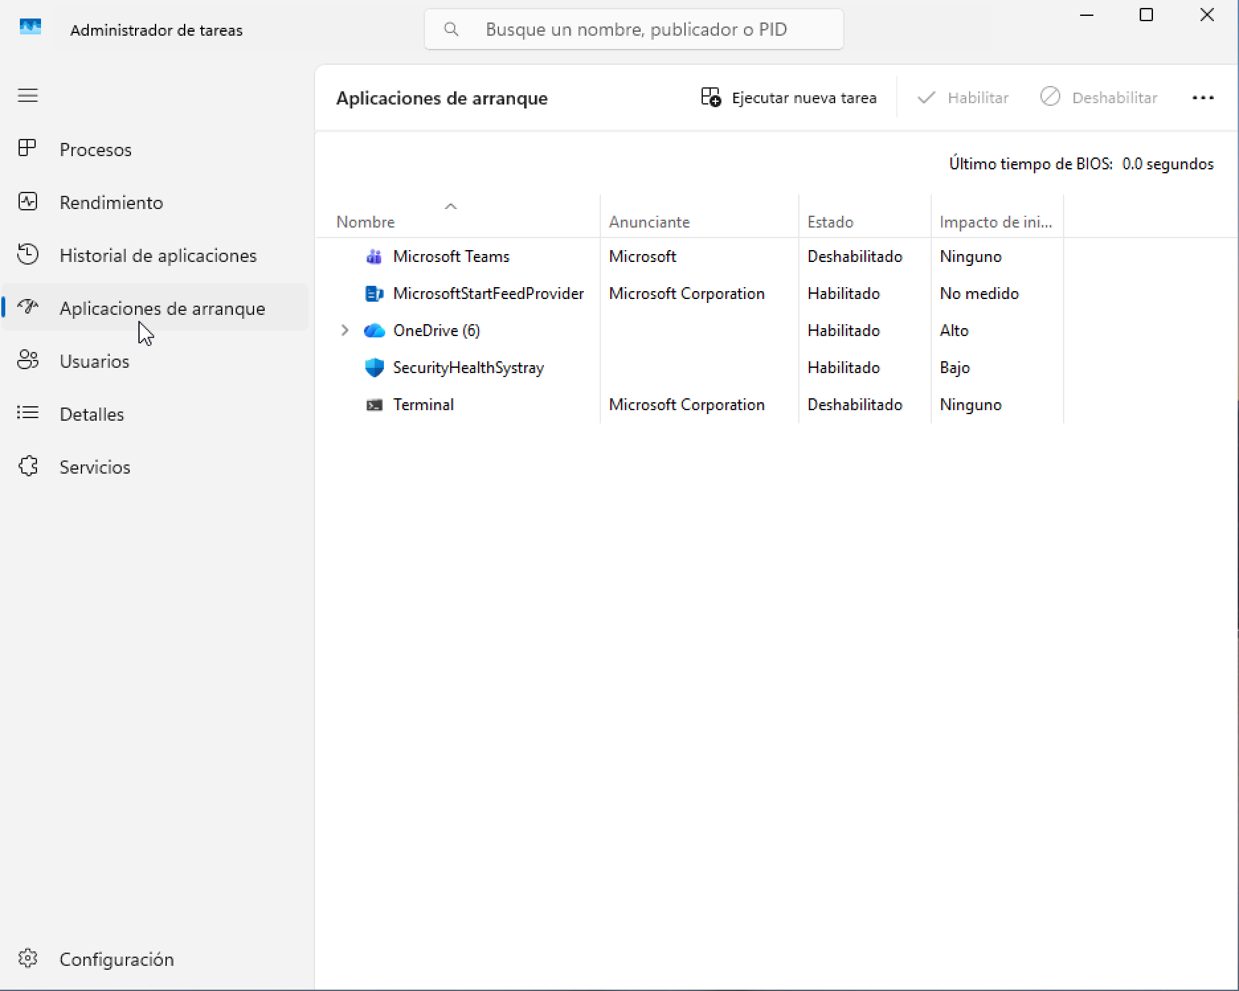Maximize the Task Manager window

pyautogui.click(x=1146, y=15)
